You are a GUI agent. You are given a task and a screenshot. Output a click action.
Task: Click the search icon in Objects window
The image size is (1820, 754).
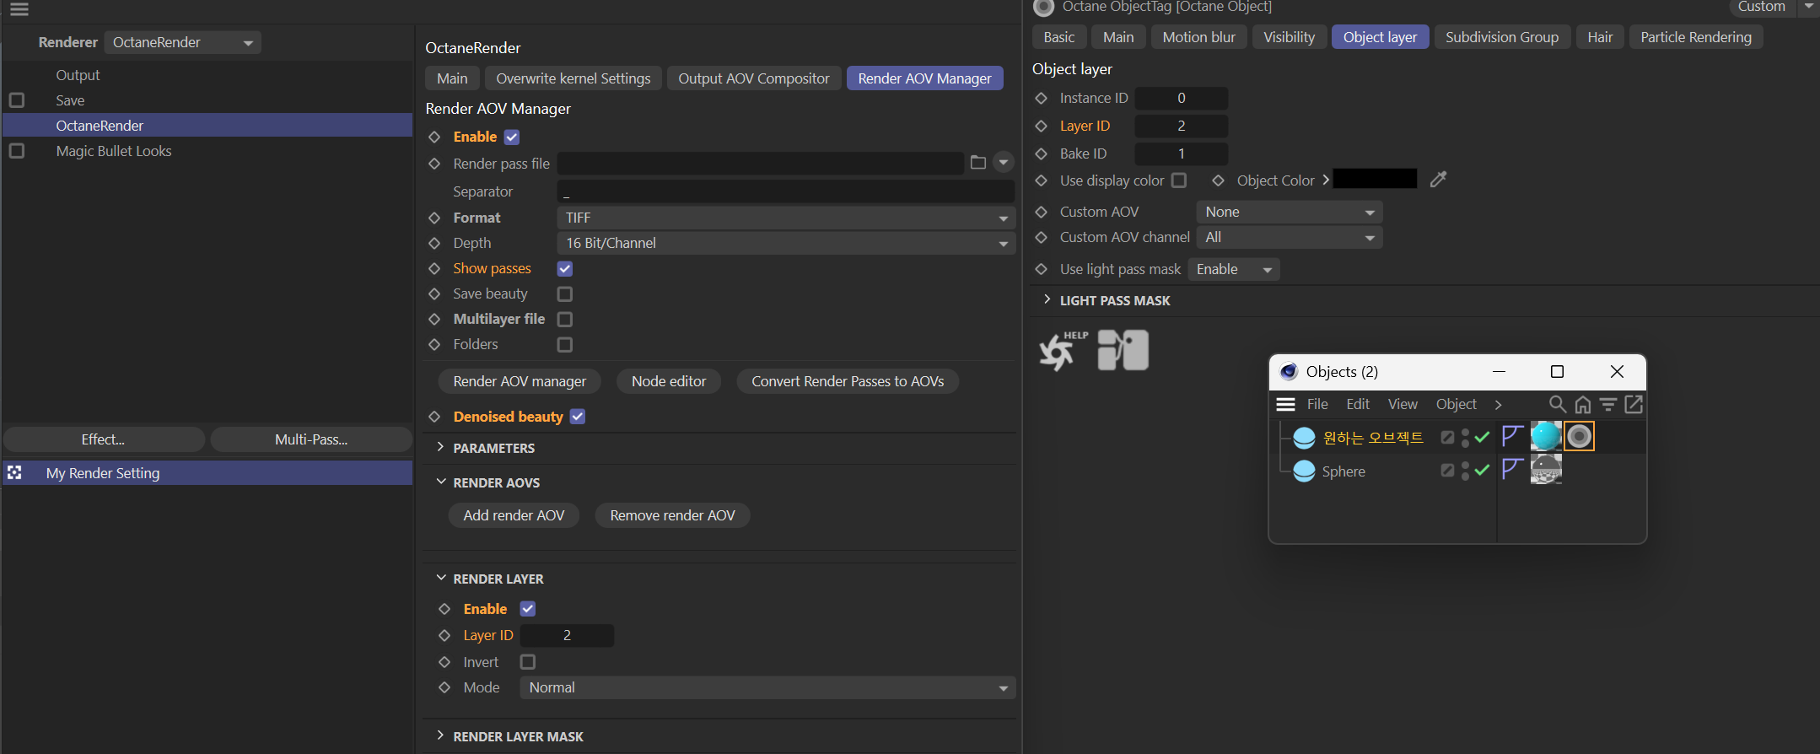click(x=1557, y=405)
